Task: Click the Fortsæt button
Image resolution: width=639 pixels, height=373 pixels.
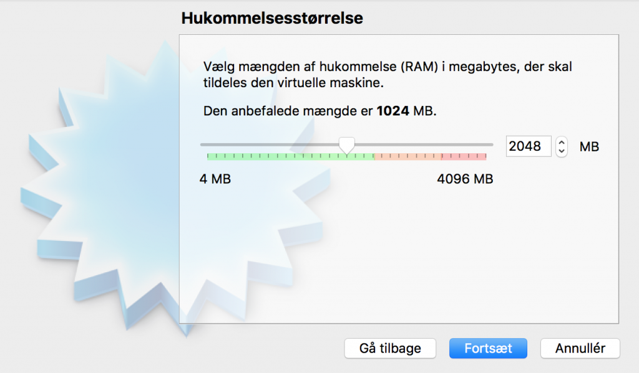Action: coord(488,348)
